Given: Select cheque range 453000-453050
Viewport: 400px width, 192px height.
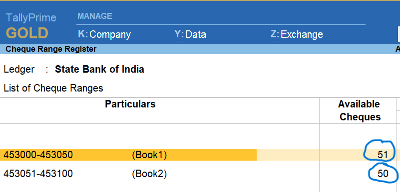Looking at the screenshot, I should (38, 154).
